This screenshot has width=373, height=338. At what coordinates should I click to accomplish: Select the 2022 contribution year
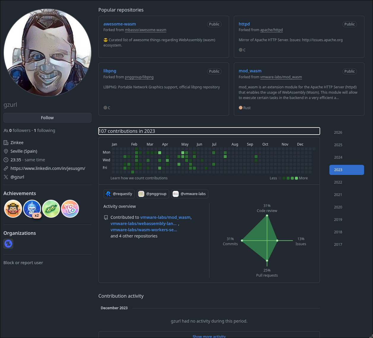(347, 182)
